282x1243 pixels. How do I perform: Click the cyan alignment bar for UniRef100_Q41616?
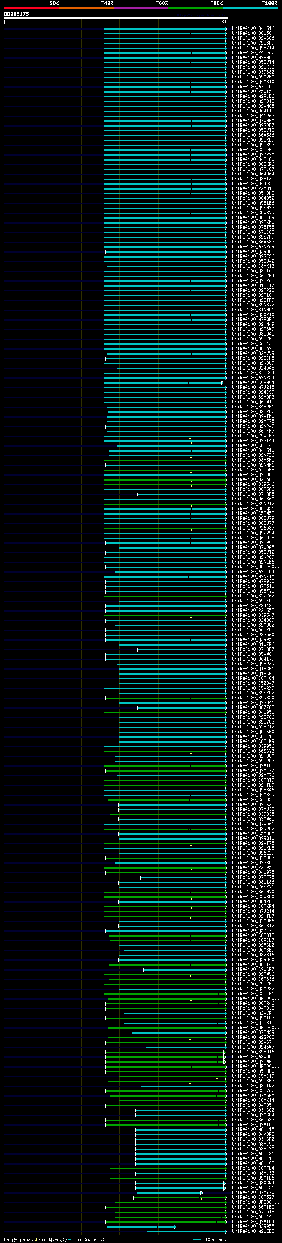(165, 29)
